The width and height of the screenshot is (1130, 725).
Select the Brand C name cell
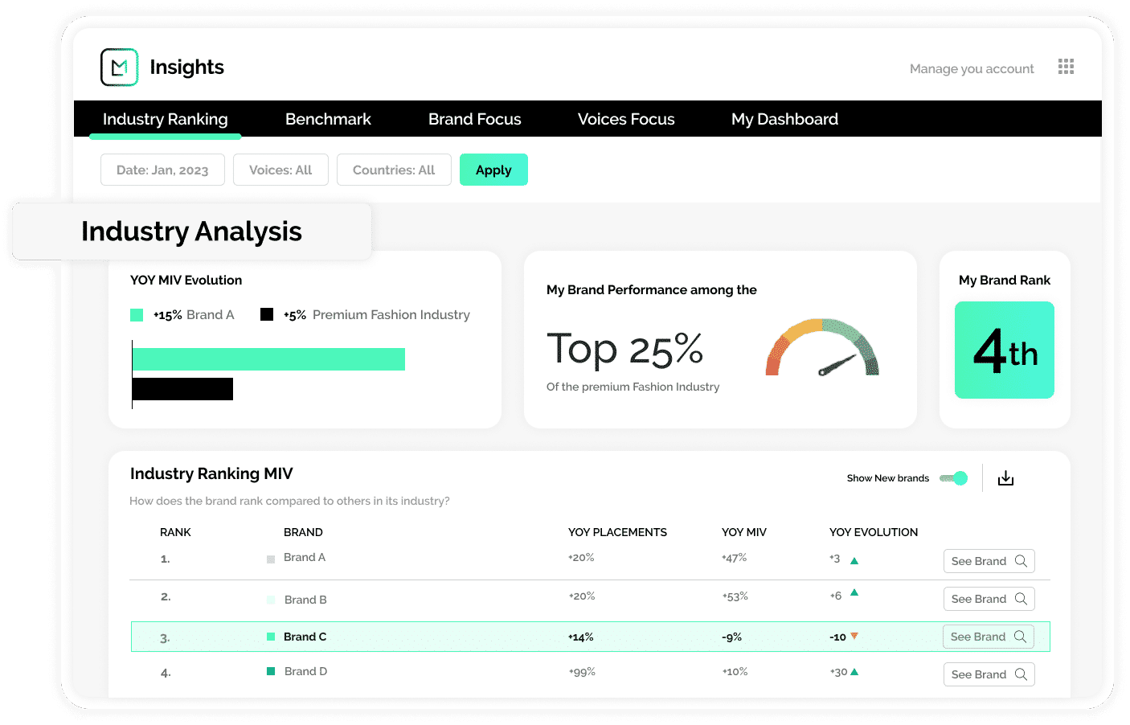[x=305, y=637]
